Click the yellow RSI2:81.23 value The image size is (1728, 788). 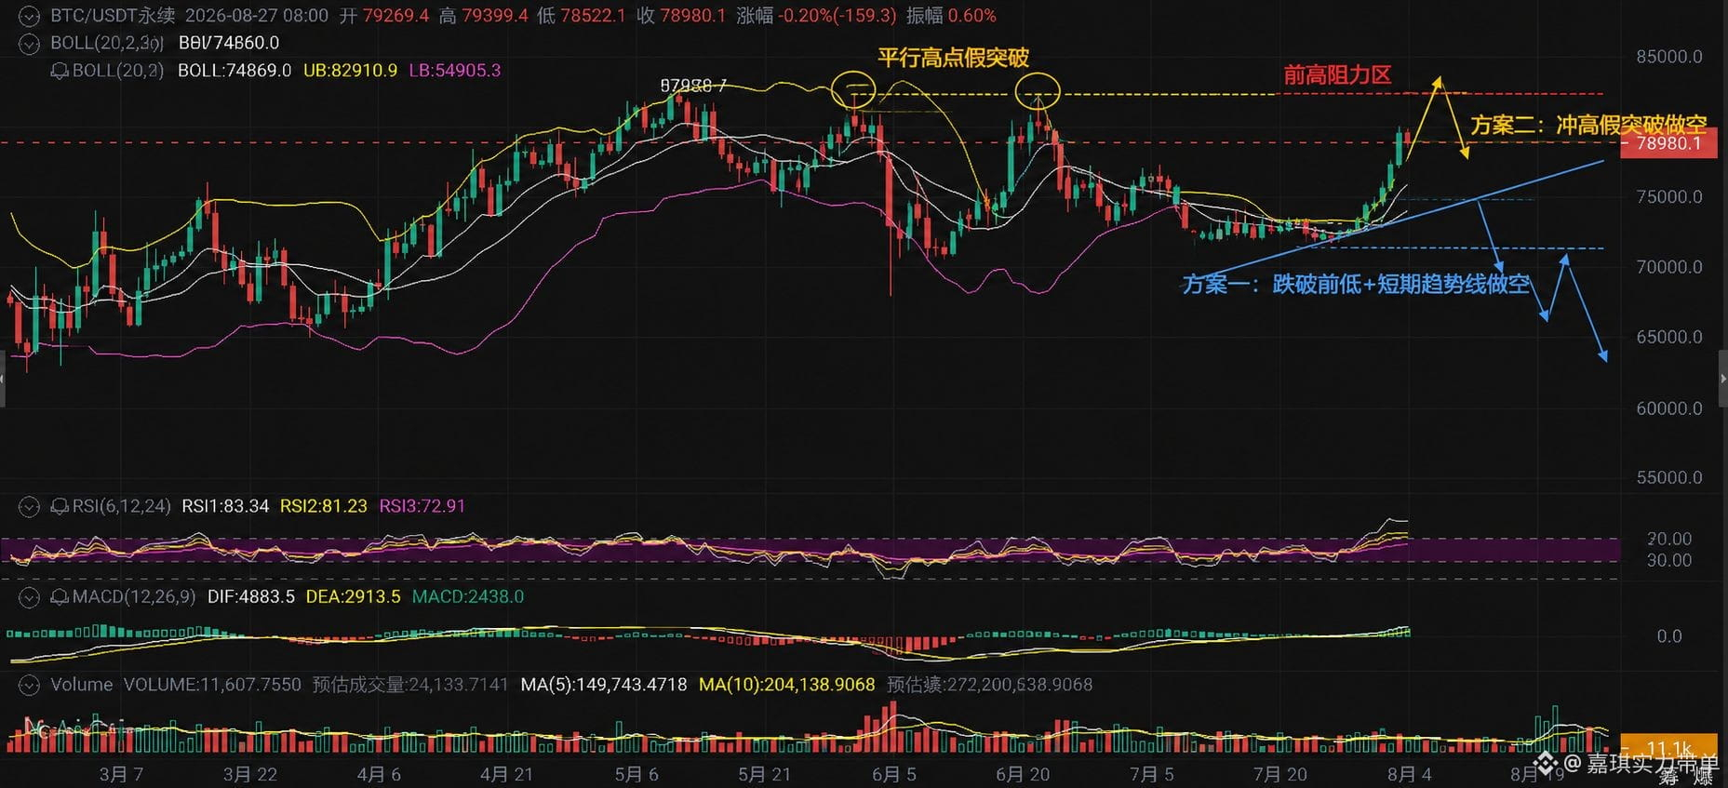(324, 506)
